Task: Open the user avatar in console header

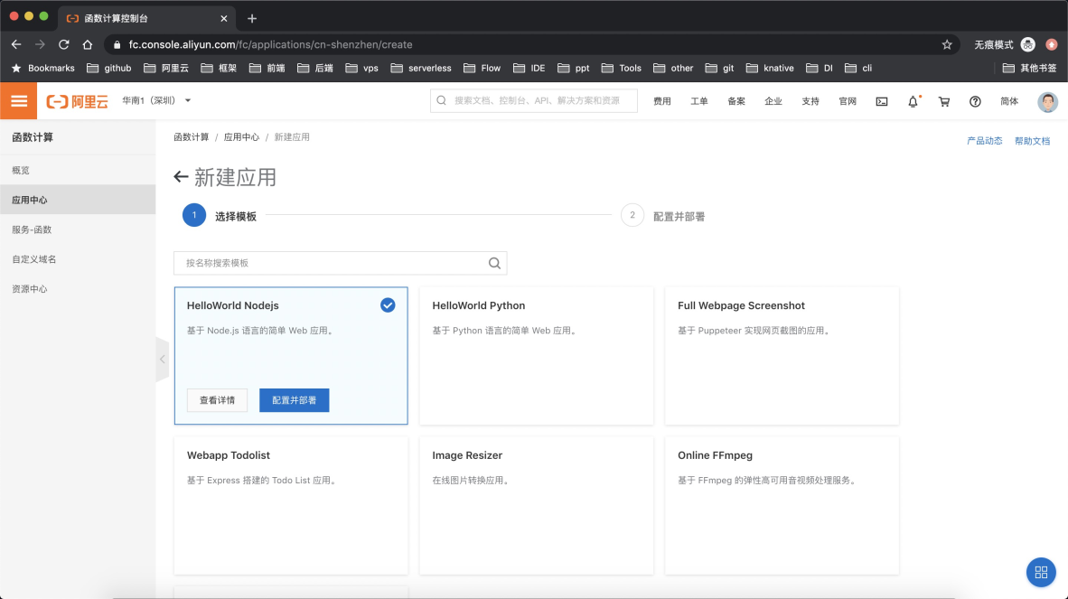Action: (x=1047, y=101)
